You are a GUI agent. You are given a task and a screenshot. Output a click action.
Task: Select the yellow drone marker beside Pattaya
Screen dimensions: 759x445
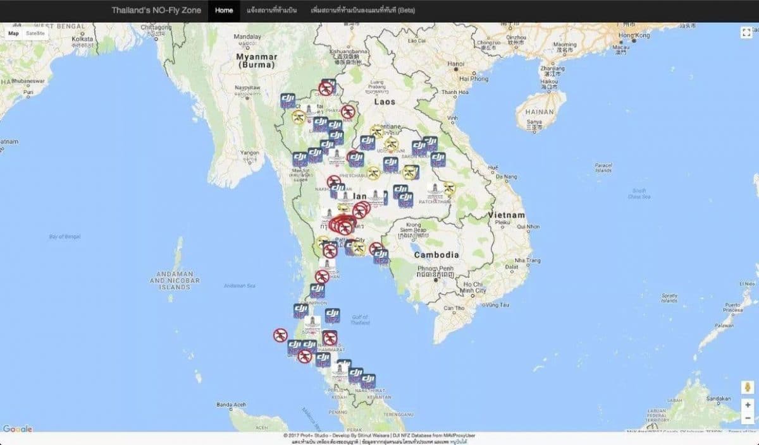[359, 249]
